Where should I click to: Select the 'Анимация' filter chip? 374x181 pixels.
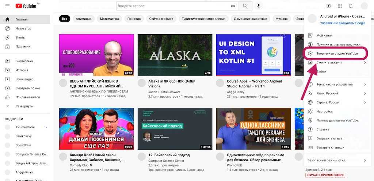[84, 19]
